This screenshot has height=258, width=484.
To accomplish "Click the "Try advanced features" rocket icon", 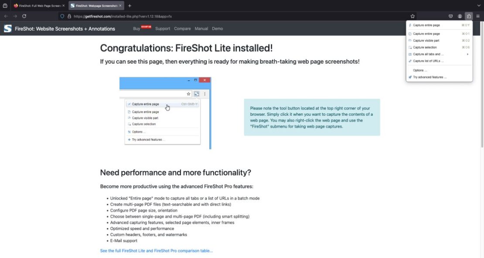I will (410, 77).
